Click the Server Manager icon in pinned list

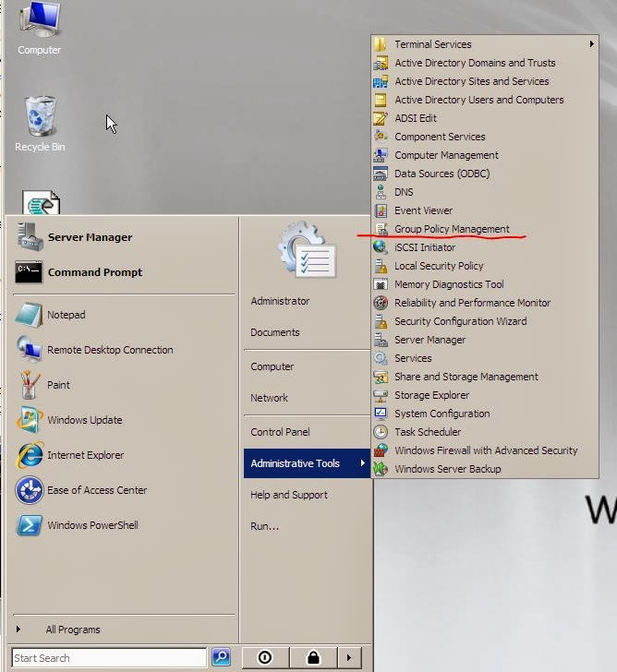tap(30, 237)
